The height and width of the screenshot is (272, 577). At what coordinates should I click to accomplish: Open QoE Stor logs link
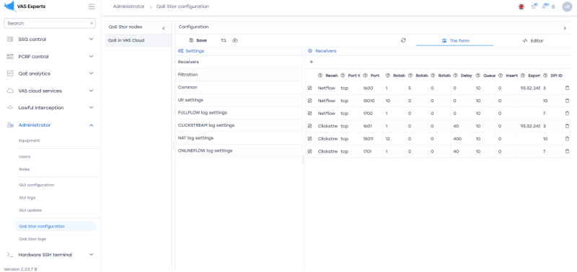(32, 239)
